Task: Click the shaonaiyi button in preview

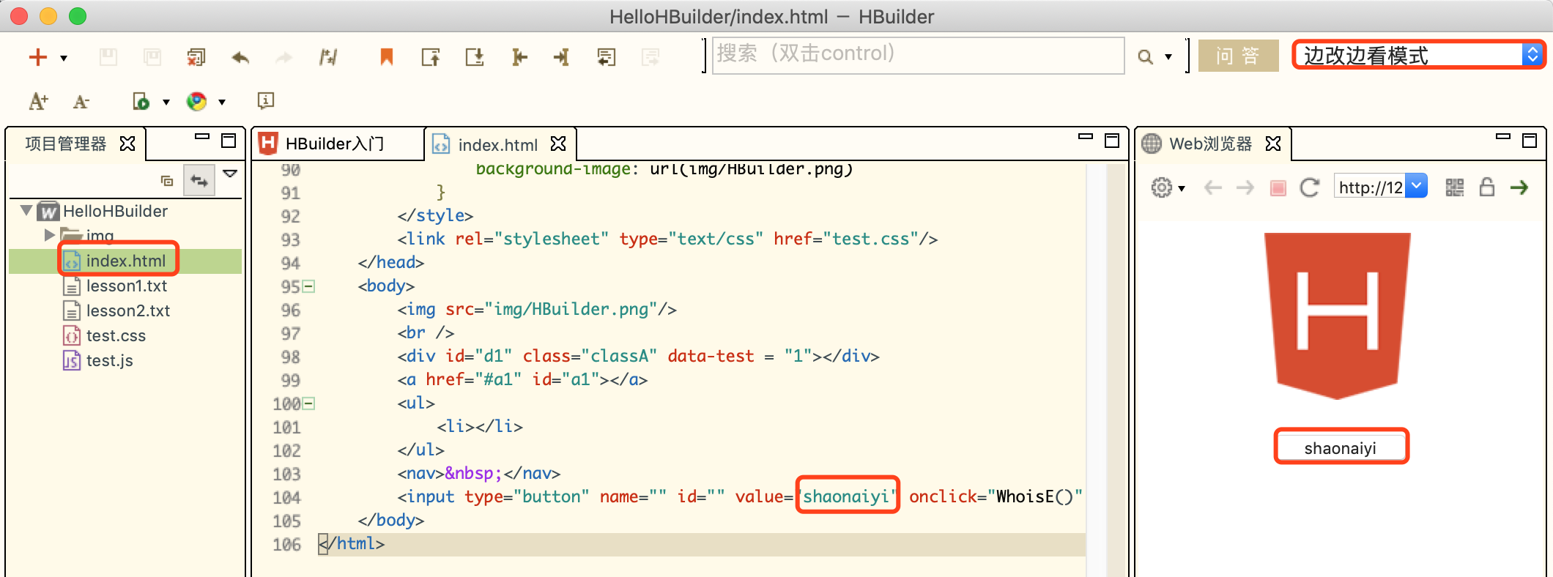Action: (1341, 447)
